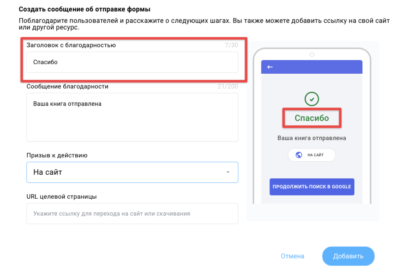Click the back arrow in phone preview
Screen dimensions: 410x272
270,67
